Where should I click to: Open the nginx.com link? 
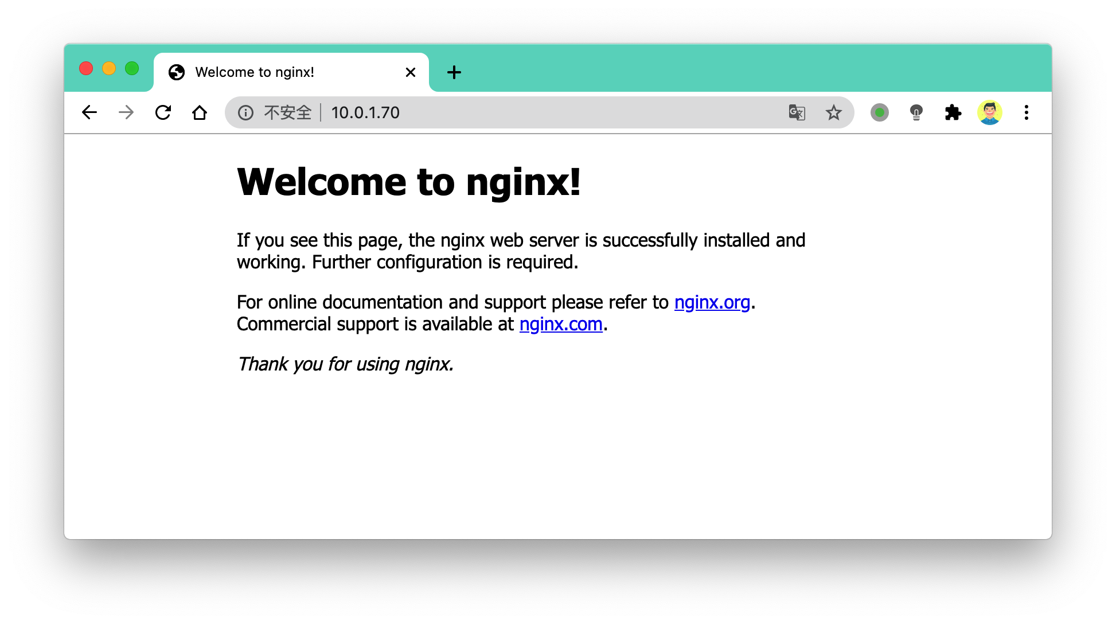point(561,324)
